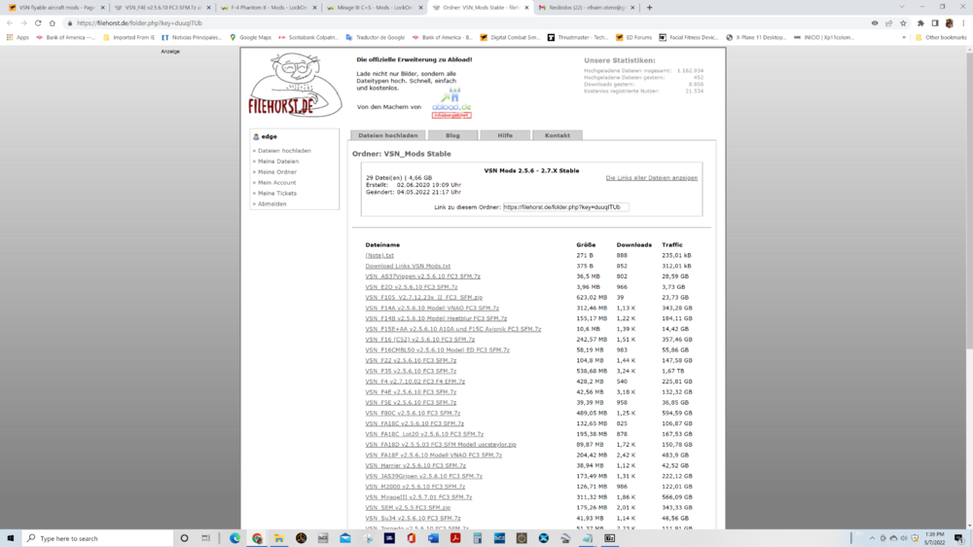The height and width of the screenshot is (547, 973).
Task: Download VSN_F14A Modell VNAO file
Action: (432, 308)
